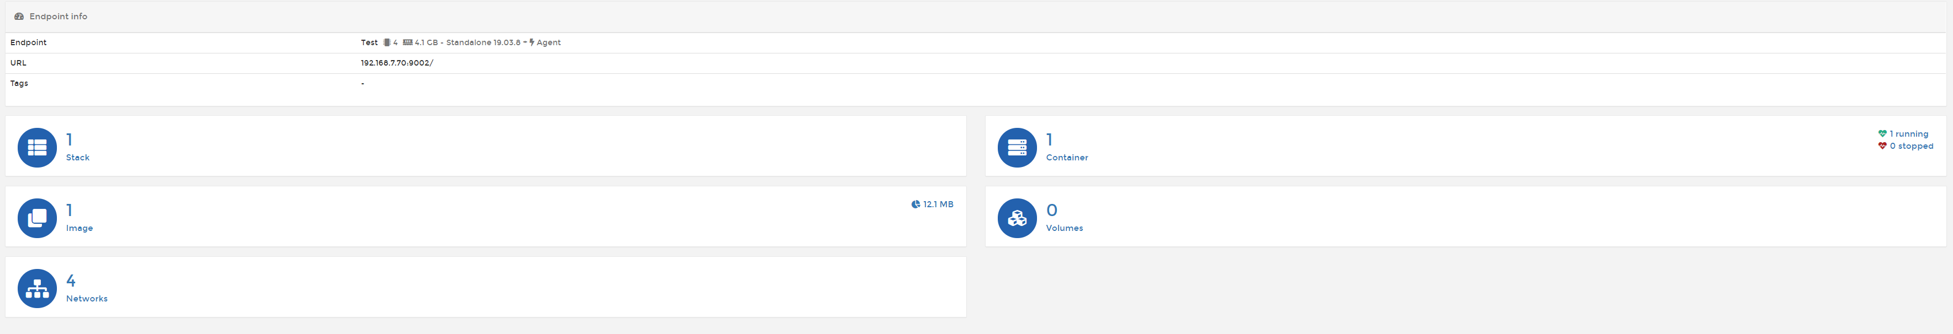Click the Endpoint info header title
This screenshot has height=334, width=1953.
[x=59, y=16]
